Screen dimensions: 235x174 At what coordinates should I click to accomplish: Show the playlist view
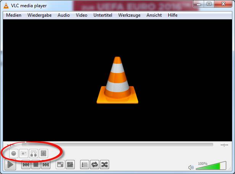85,165
